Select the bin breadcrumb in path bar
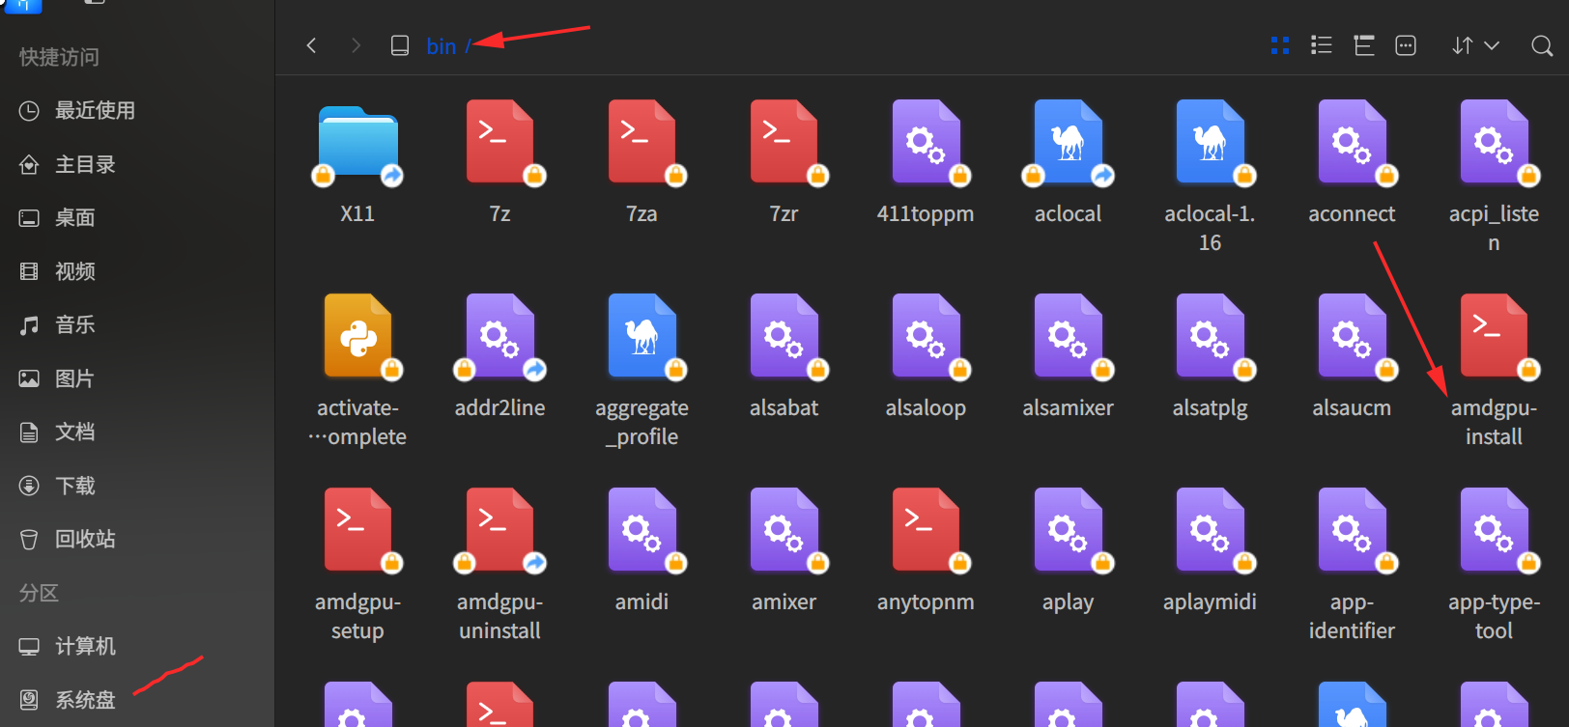 pyautogui.click(x=442, y=46)
